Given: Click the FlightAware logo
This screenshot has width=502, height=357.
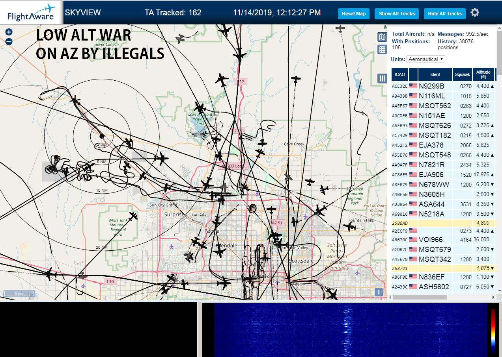Looking at the screenshot, I should (31, 13).
